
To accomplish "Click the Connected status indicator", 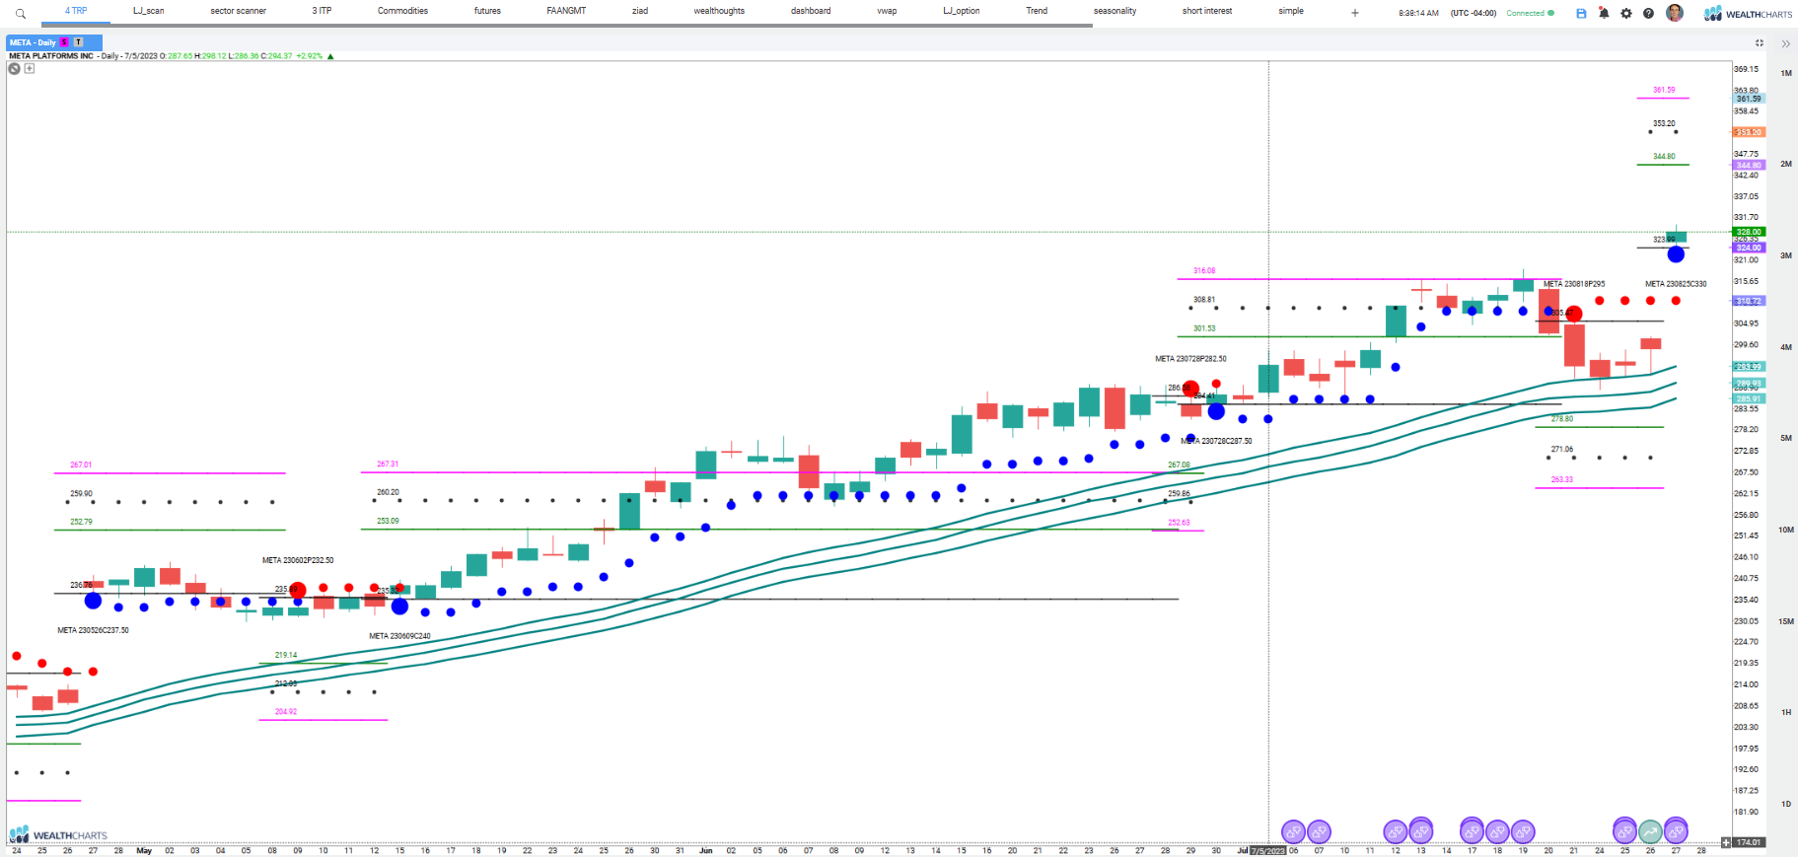I will pos(1530,13).
